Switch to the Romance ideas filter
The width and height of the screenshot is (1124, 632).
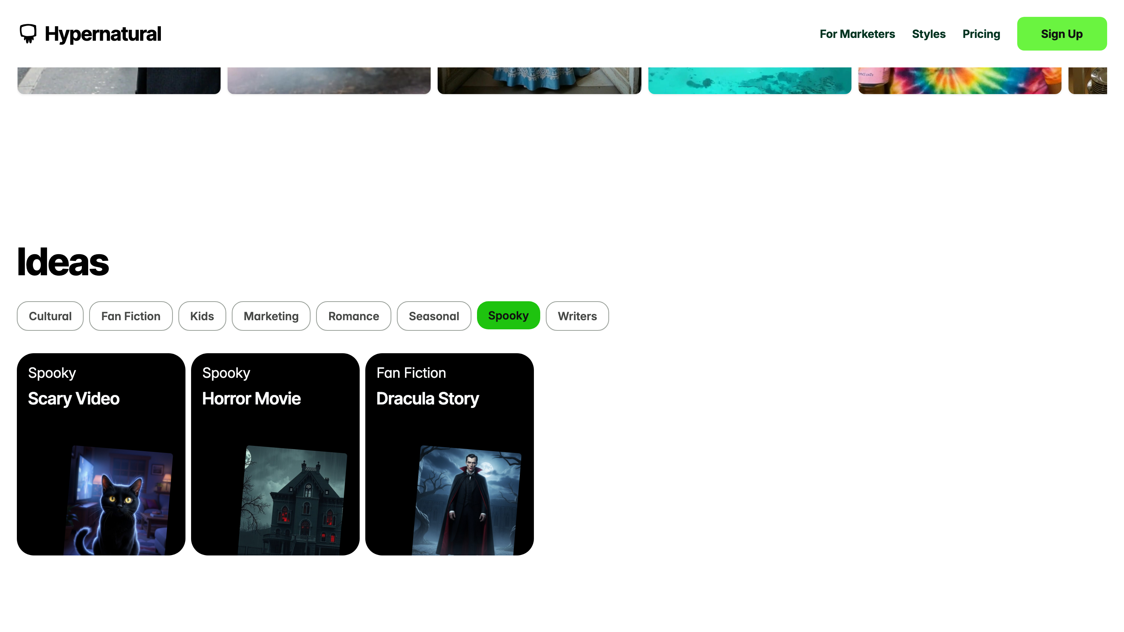coord(353,316)
